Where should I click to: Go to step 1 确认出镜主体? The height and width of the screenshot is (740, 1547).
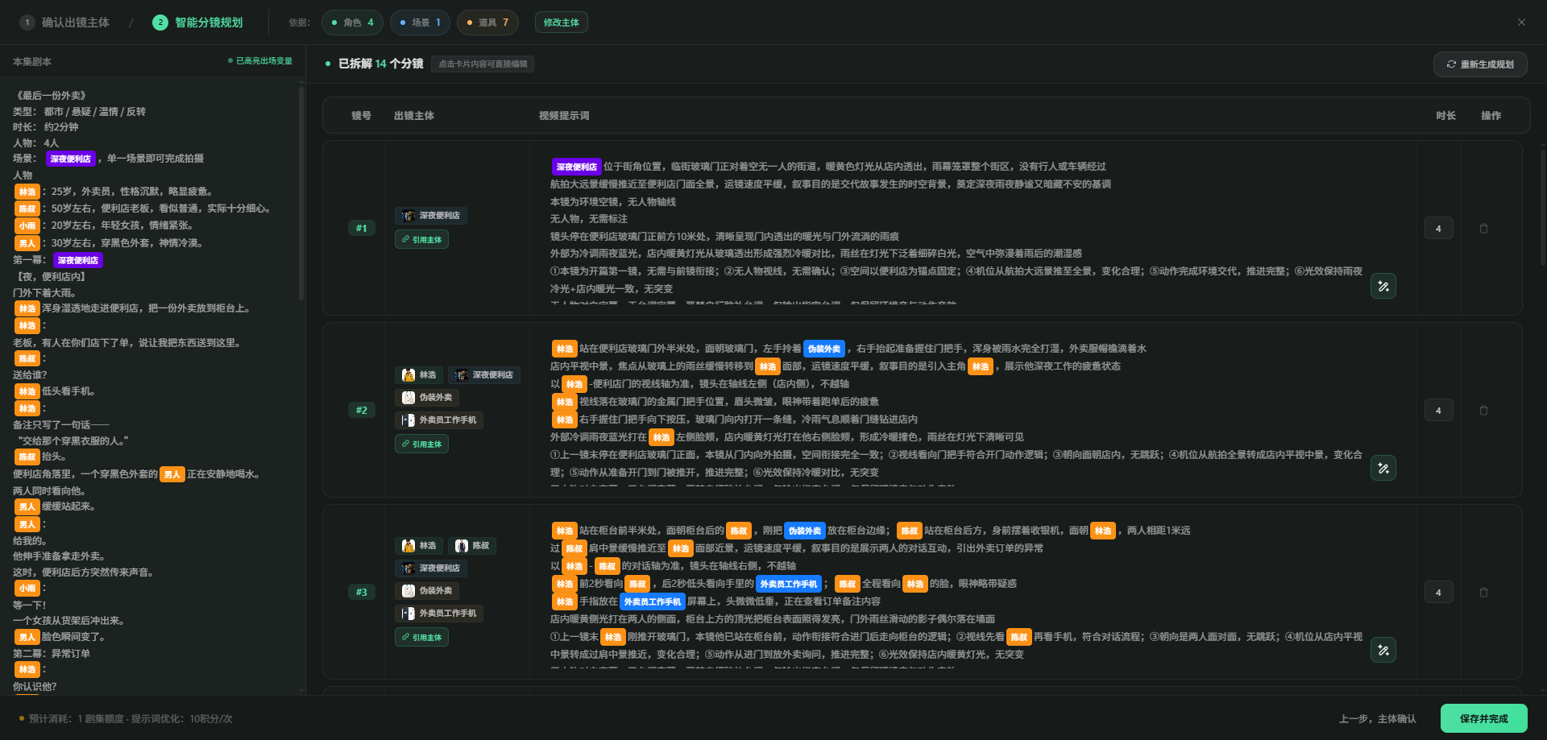[x=65, y=23]
